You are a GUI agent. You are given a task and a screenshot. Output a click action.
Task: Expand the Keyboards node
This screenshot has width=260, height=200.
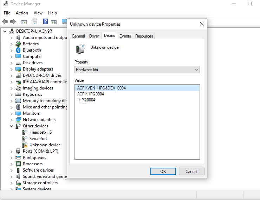point(11,95)
